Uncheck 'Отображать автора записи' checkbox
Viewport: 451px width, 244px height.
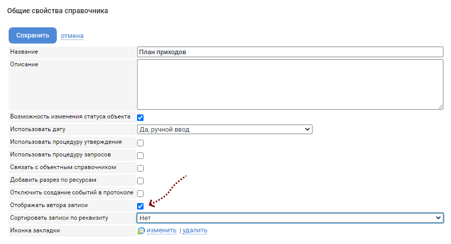[x=141, y=206]
